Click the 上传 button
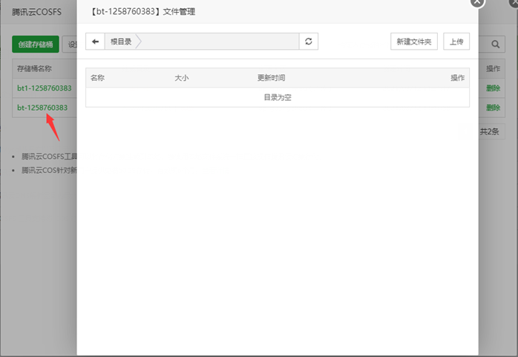The image size is (518, 357). [x=456, y=42]
